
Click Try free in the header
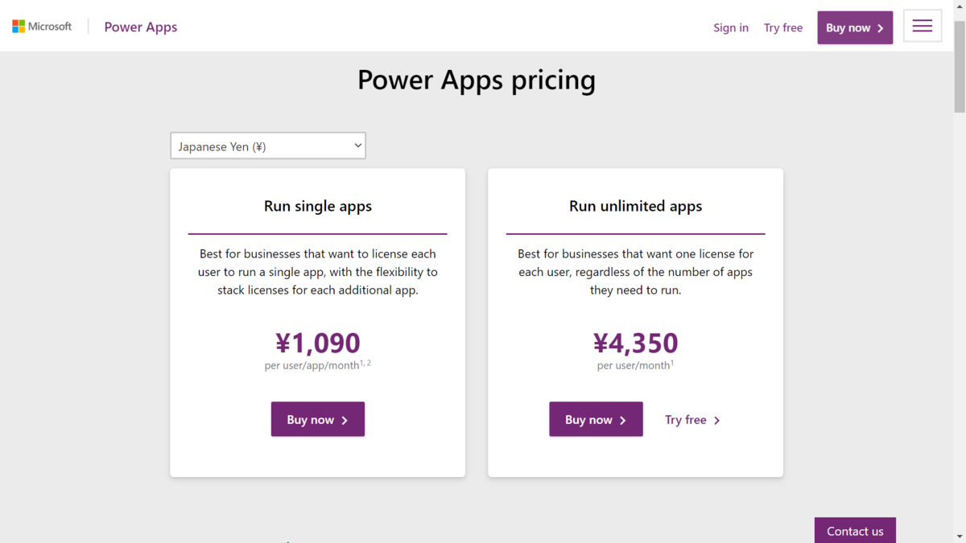[783, 27]
